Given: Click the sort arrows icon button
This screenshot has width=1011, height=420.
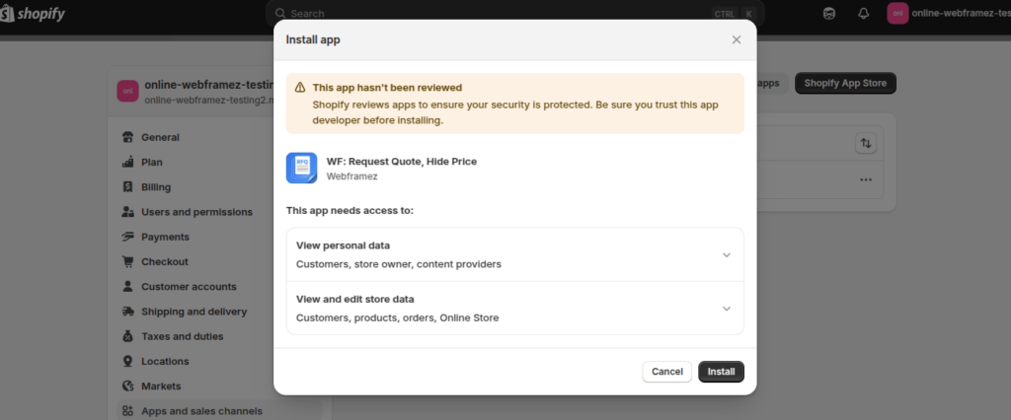Looking at the screenshot, I should pyautogui.click(x=866, y=143).
